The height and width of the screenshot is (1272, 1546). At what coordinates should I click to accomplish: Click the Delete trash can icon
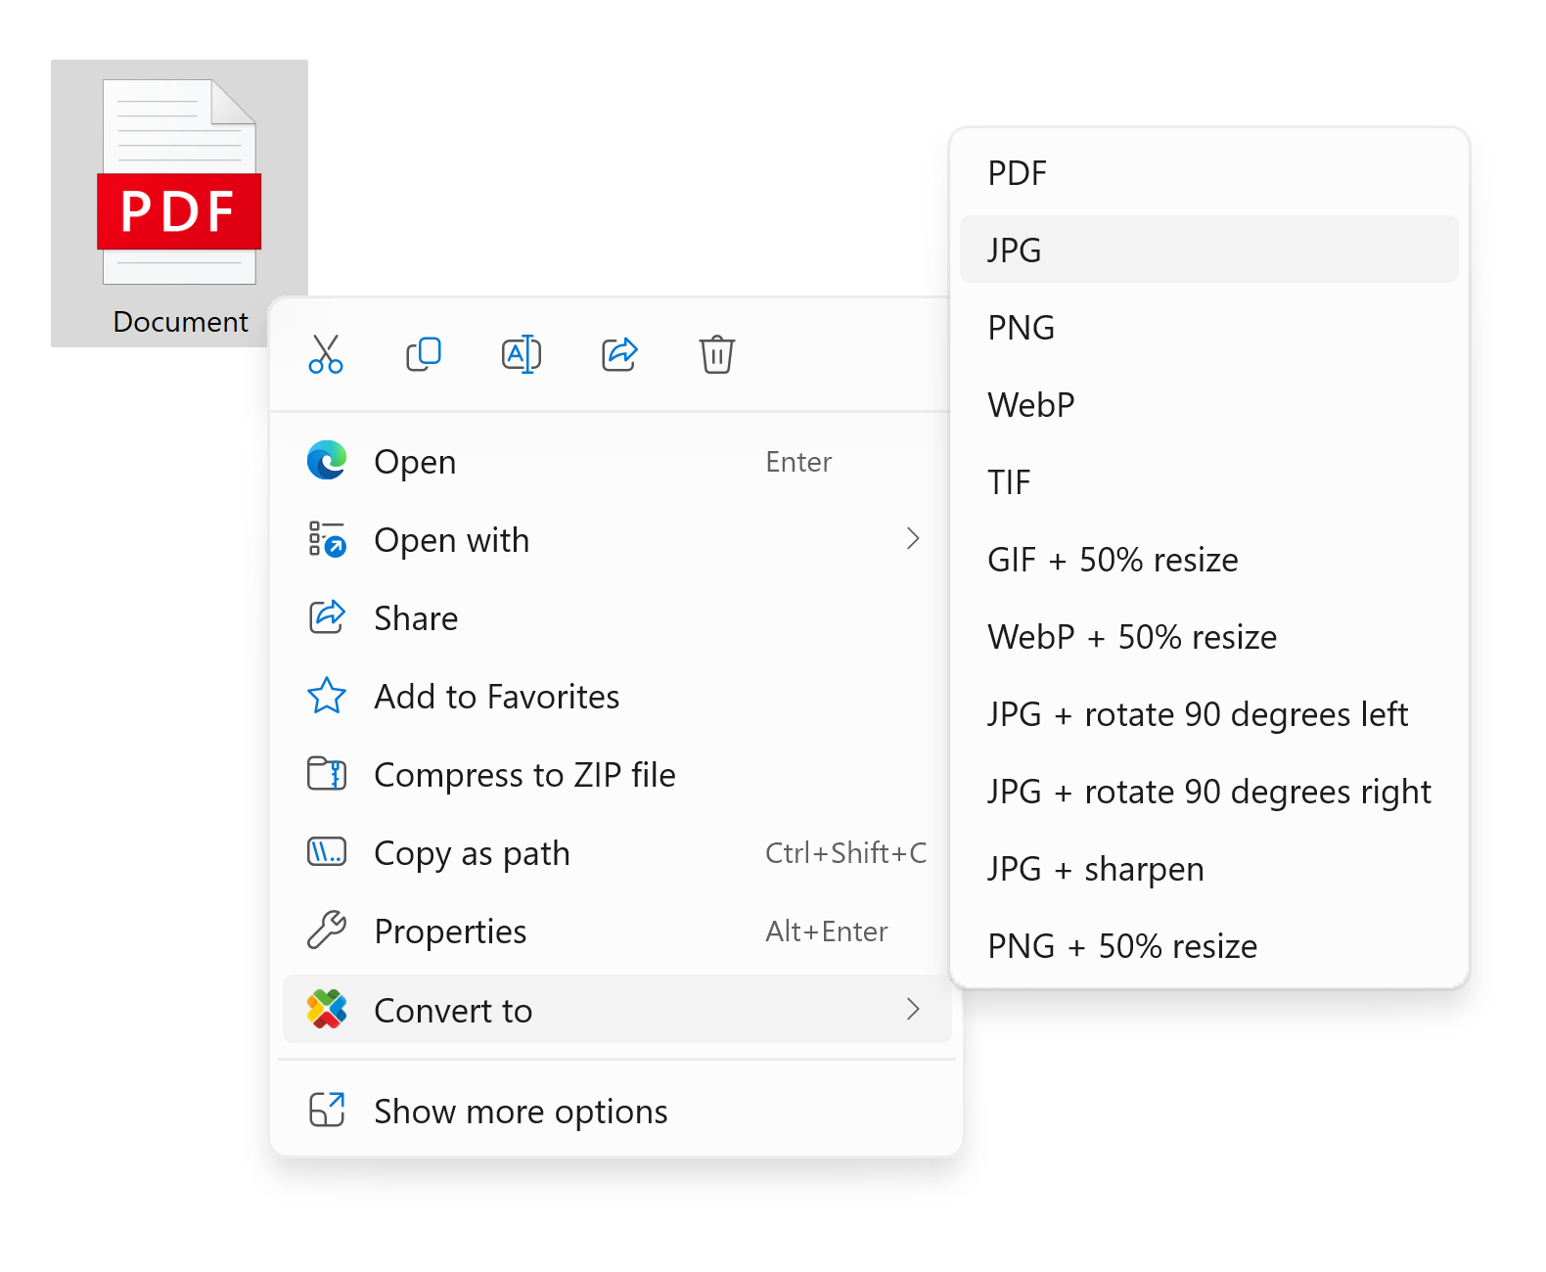pos(716,354)
